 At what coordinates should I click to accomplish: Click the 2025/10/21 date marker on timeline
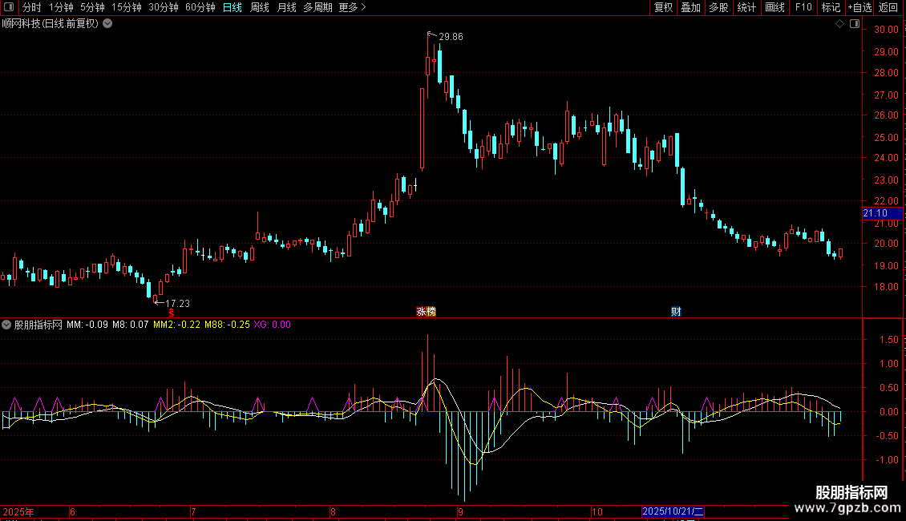tap(673, 511)
